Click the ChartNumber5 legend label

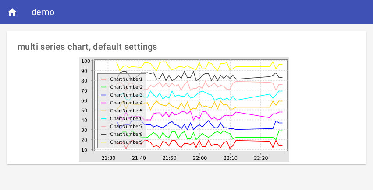click(126, 111)
